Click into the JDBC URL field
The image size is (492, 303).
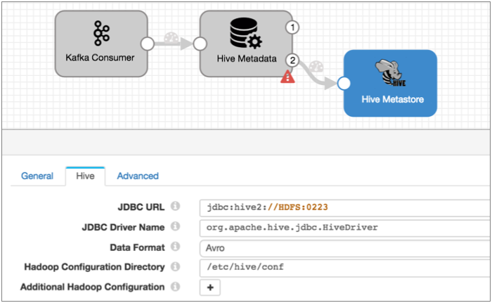(x=344, y=207)
